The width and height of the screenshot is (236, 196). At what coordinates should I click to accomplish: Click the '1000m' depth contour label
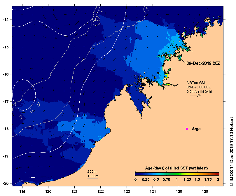coord(93,176)
